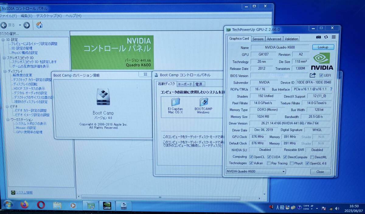This screenshot has height=214, width=365.
Task: Launch Firefox from the taskbar
Action: tap(25, 205)
